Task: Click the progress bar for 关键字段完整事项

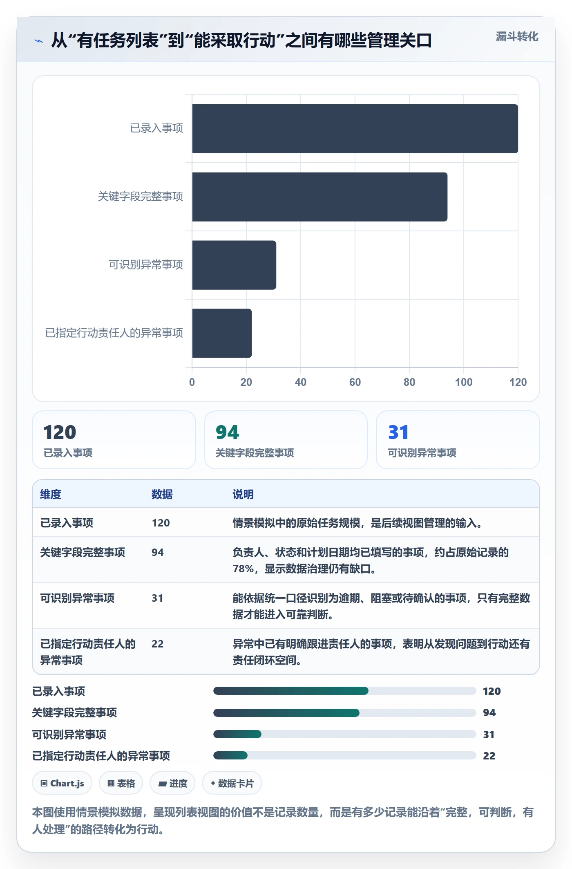Action: [x=345, y=713]
